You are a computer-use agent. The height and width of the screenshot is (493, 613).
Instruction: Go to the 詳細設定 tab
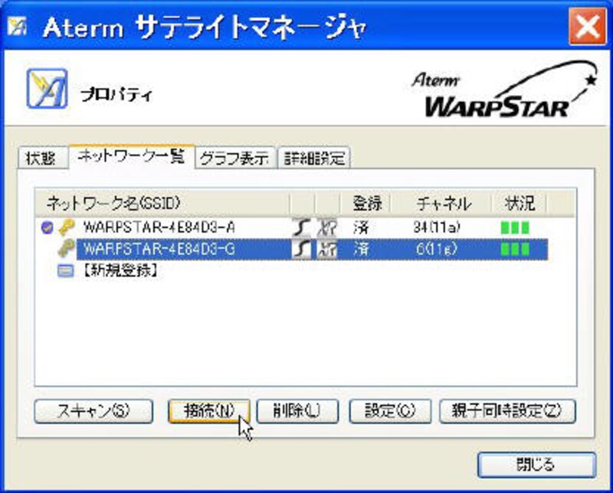[315, 158]
